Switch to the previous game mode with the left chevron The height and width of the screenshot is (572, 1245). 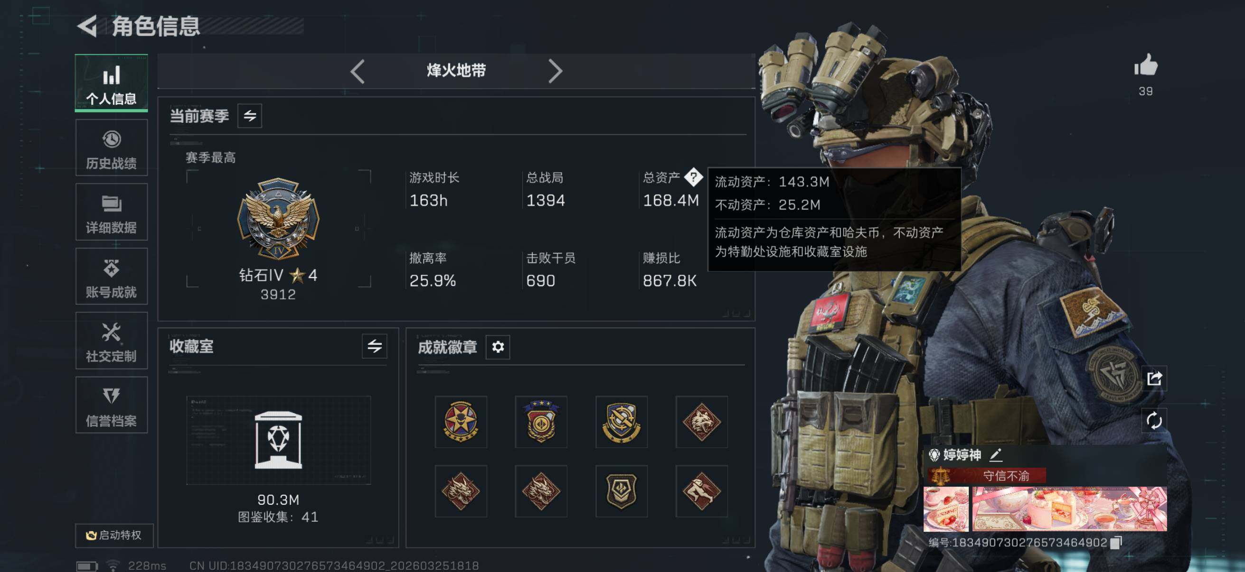pos(358,72)
